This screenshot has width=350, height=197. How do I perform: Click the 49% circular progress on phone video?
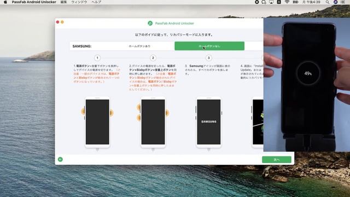308,73
